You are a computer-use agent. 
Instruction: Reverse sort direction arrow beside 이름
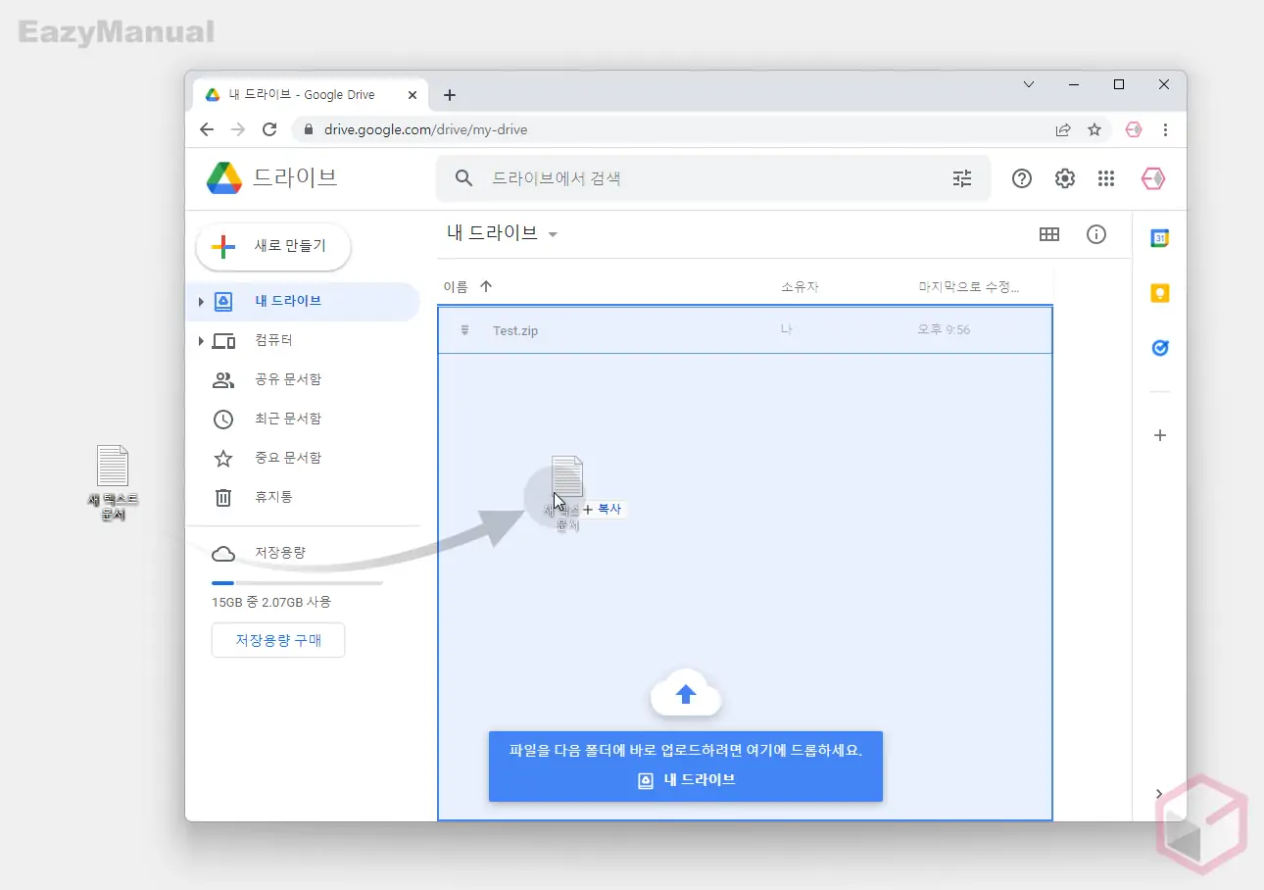tap(486, 287)
